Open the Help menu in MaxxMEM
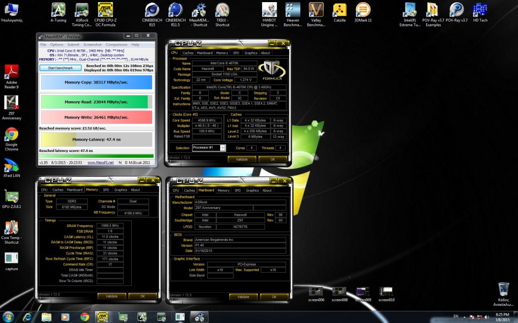This screenshot has height=323, width=518. [136, 44]
